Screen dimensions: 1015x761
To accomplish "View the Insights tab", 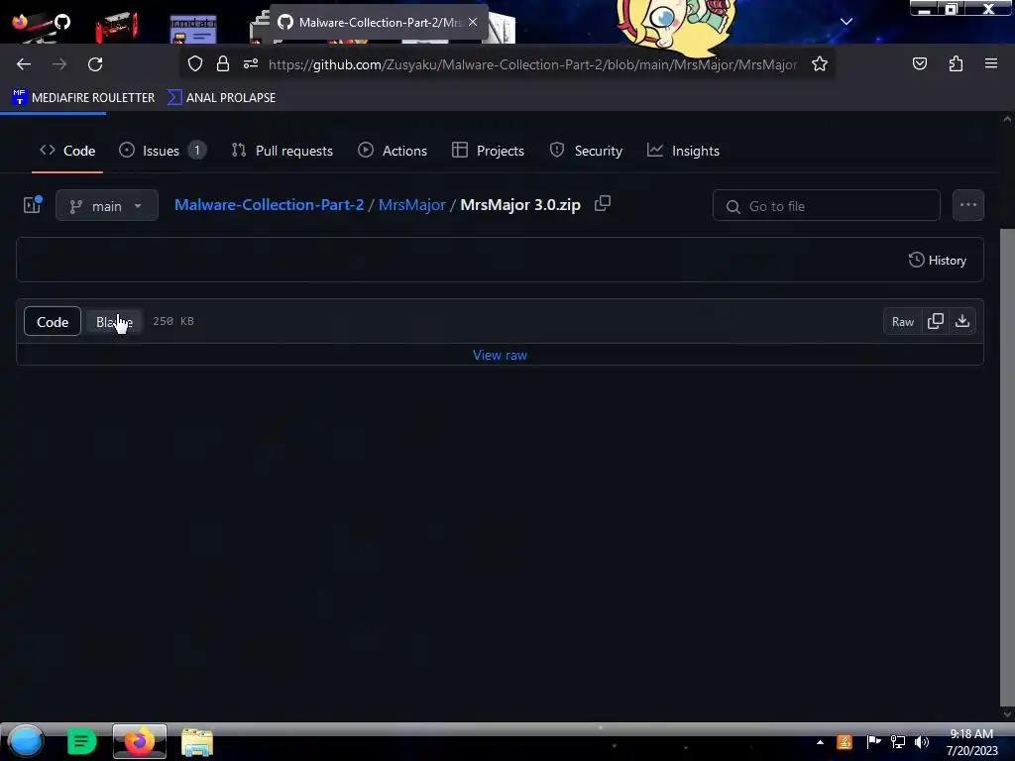I will coord(683,151).
